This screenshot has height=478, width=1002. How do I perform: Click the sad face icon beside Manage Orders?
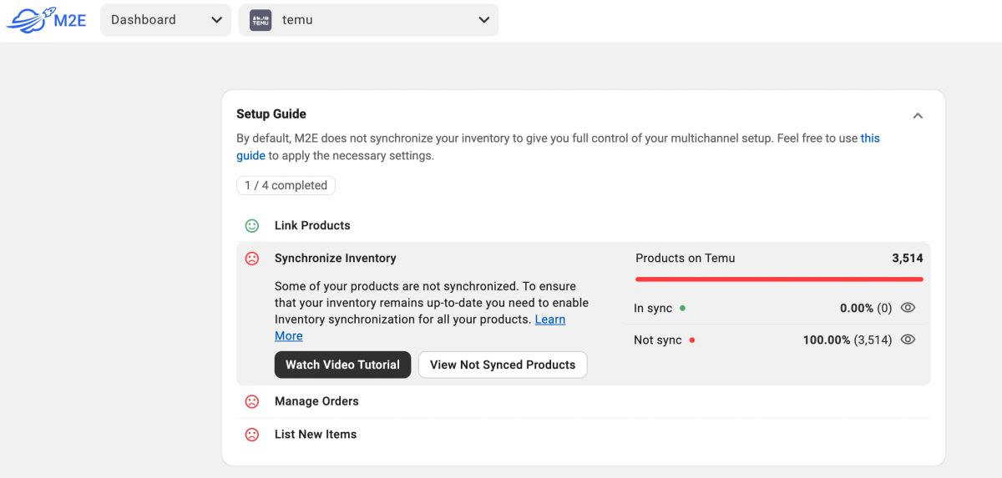click(x=251, y=401)
